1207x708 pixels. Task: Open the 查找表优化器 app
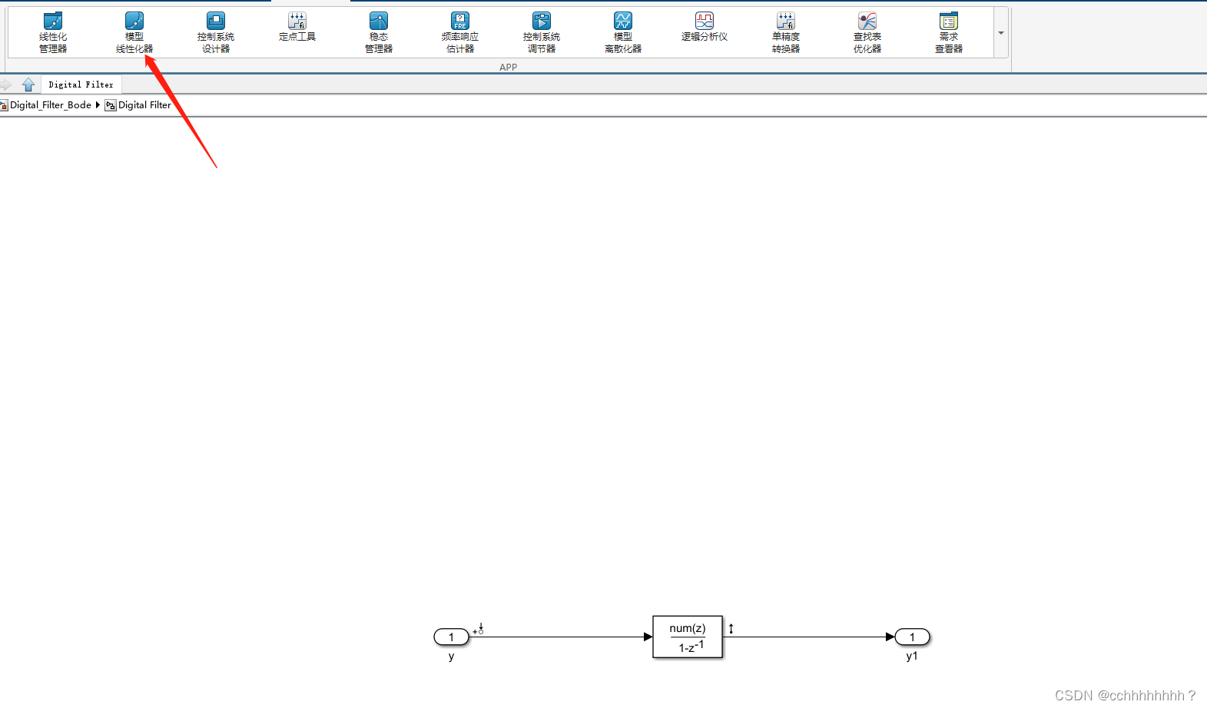click(867, 32)
